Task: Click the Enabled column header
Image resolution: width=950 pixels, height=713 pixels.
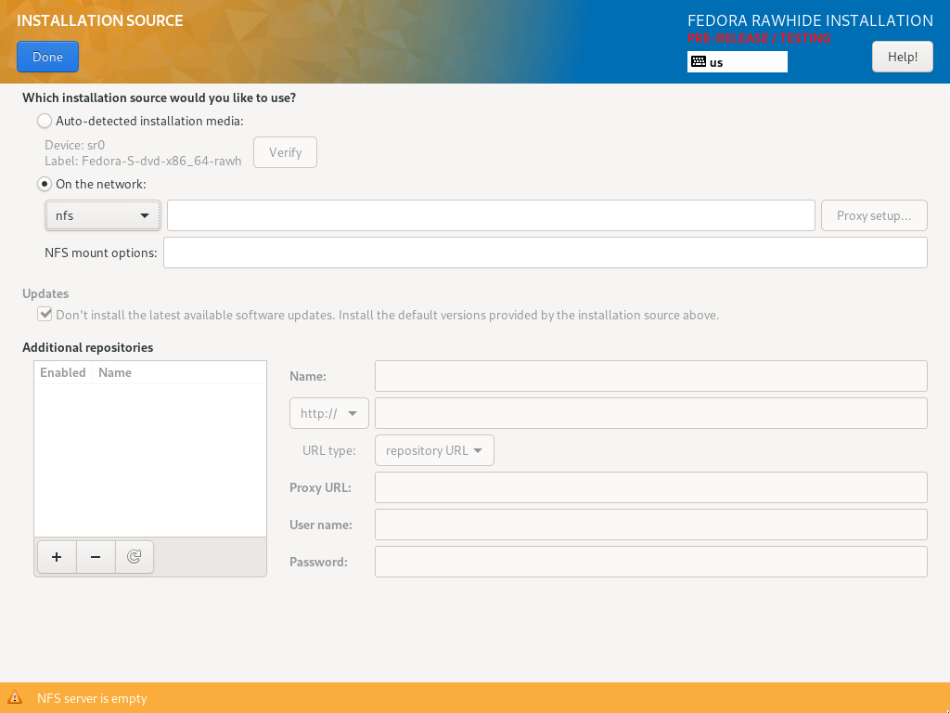Action: pos(63,372)
